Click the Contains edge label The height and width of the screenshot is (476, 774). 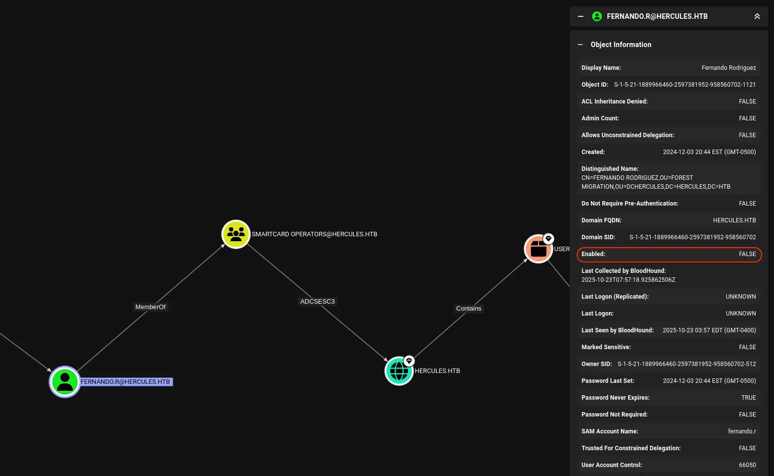click(x=469, y=308)
